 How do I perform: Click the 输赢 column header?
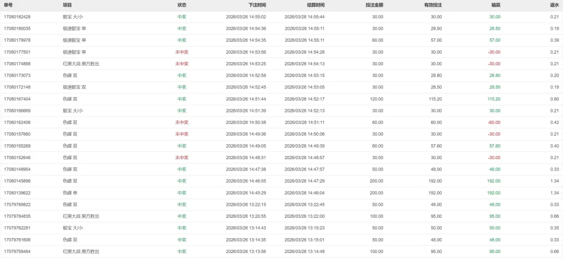coord(495,5)
